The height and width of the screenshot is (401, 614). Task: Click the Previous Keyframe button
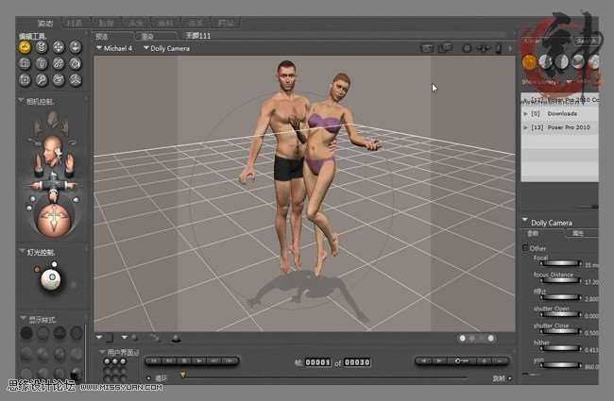pyautogui.click(x=424, y=360)
